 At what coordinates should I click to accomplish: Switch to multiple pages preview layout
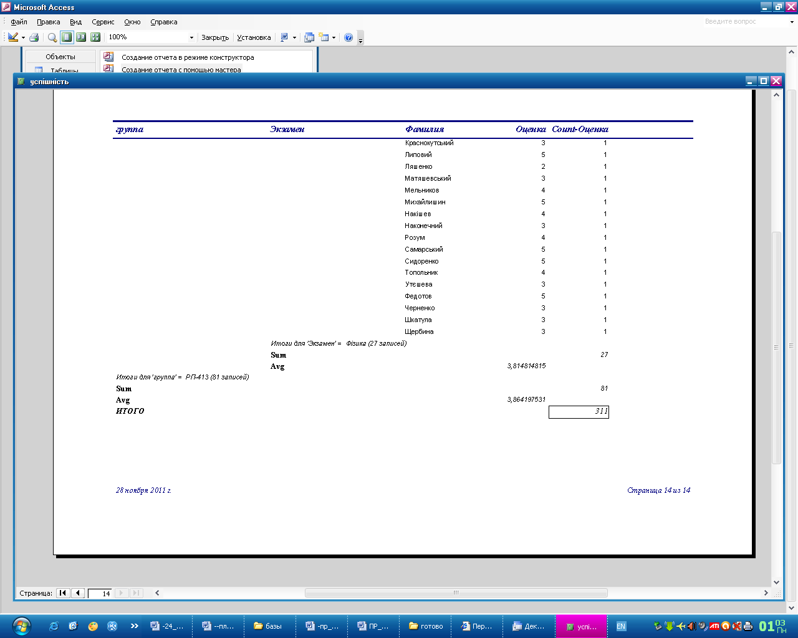95,37
